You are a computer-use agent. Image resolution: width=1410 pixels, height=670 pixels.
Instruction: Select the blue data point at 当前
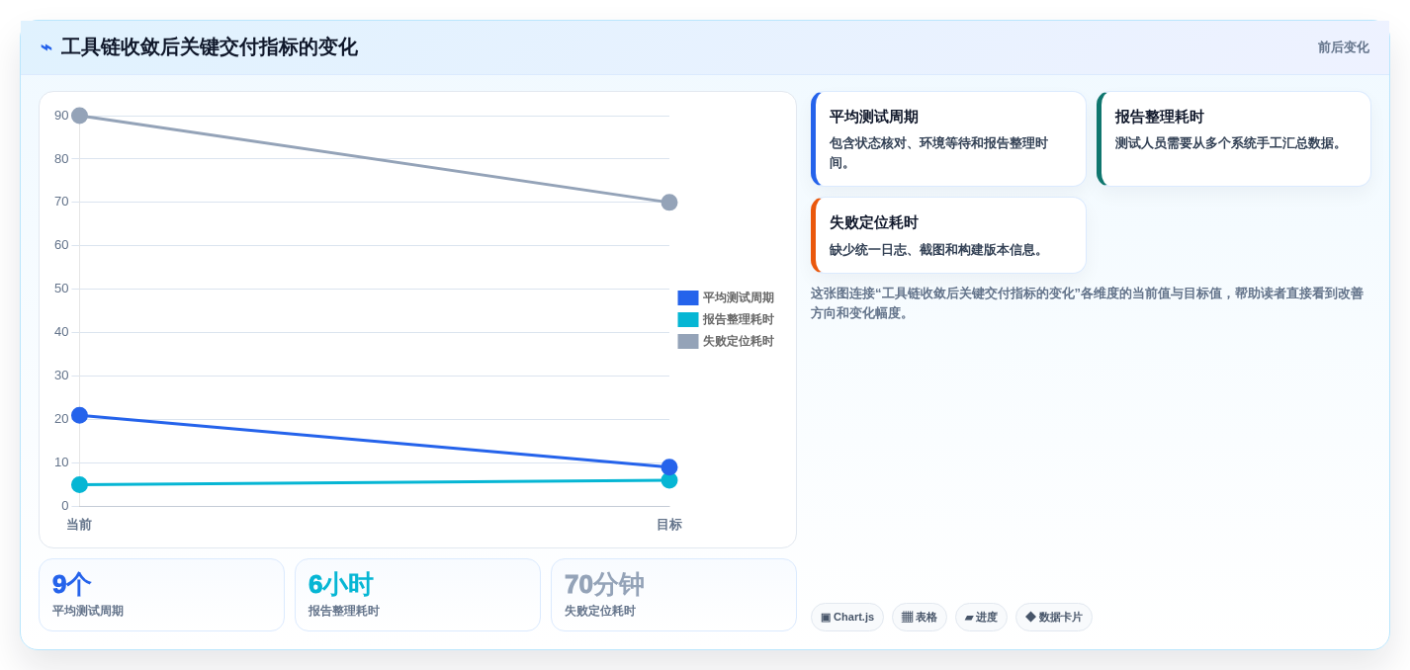[x=80, y=415]
